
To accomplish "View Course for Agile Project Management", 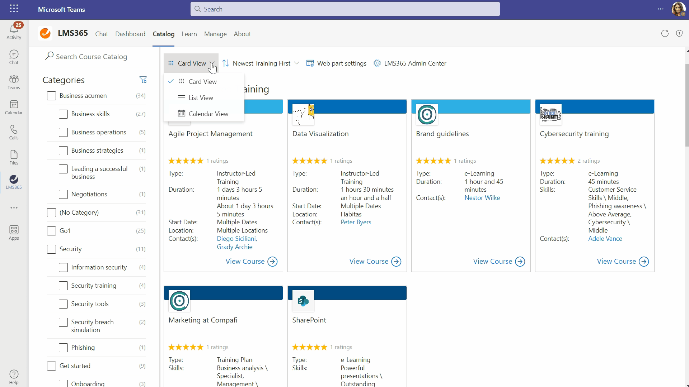I will point(252,262).
